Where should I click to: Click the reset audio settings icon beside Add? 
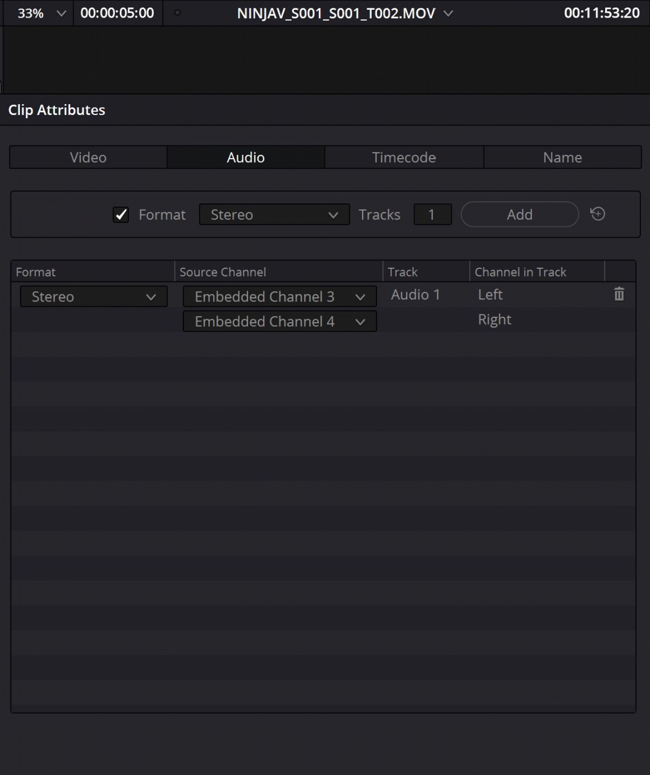597,214
